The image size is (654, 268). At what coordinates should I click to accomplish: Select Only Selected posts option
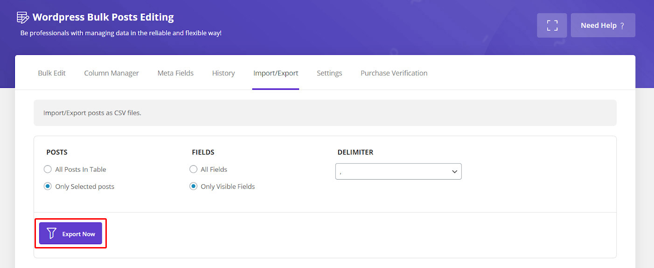(x=48, y=186)
